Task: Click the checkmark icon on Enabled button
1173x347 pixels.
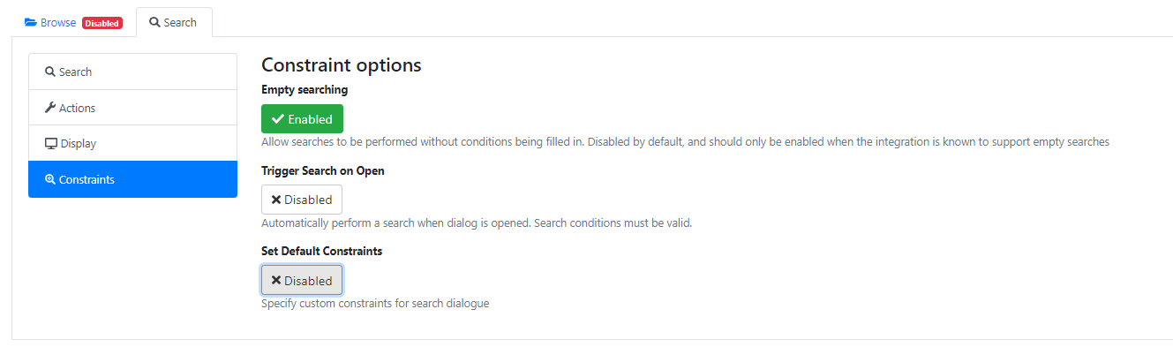Action: coord(278,119)
